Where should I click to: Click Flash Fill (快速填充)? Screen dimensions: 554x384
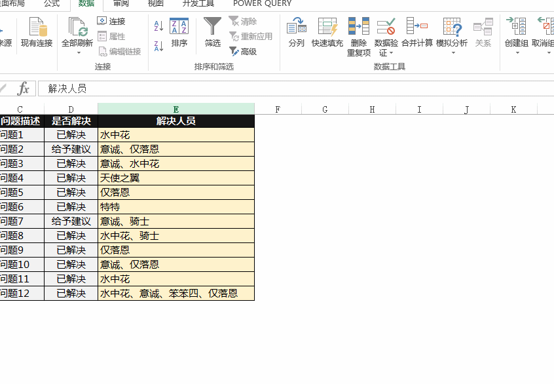tap(327, 32)
